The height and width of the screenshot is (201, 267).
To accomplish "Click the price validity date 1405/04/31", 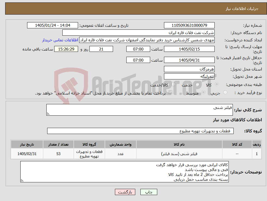I will click(189, 60).
